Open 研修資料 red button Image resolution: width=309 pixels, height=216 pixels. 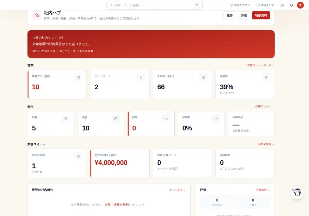(261, 15)
